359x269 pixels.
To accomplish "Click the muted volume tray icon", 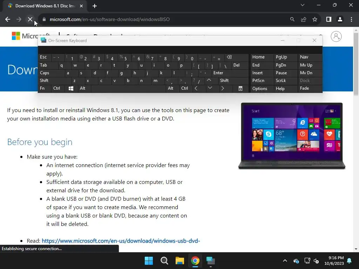I will point(317,261).
